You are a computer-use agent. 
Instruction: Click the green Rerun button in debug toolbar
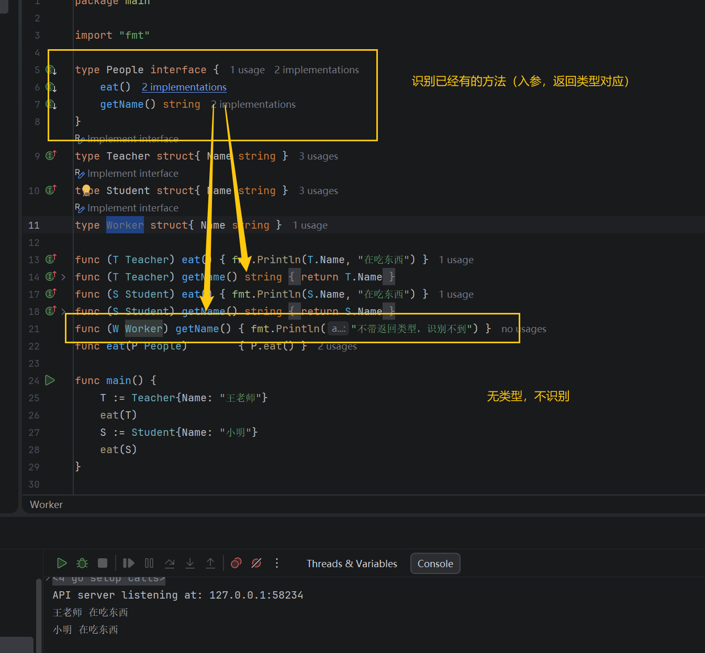coord(62,563)
